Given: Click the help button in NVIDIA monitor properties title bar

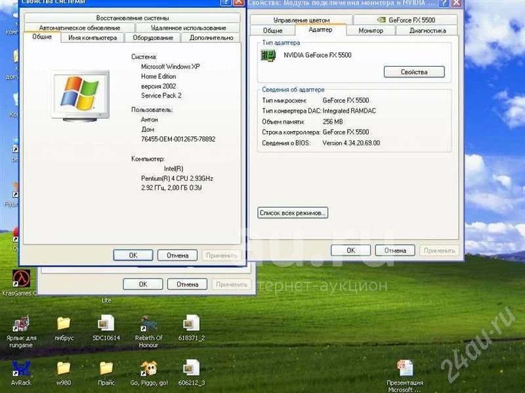Looking at the screenshot, I should [444, 3].
